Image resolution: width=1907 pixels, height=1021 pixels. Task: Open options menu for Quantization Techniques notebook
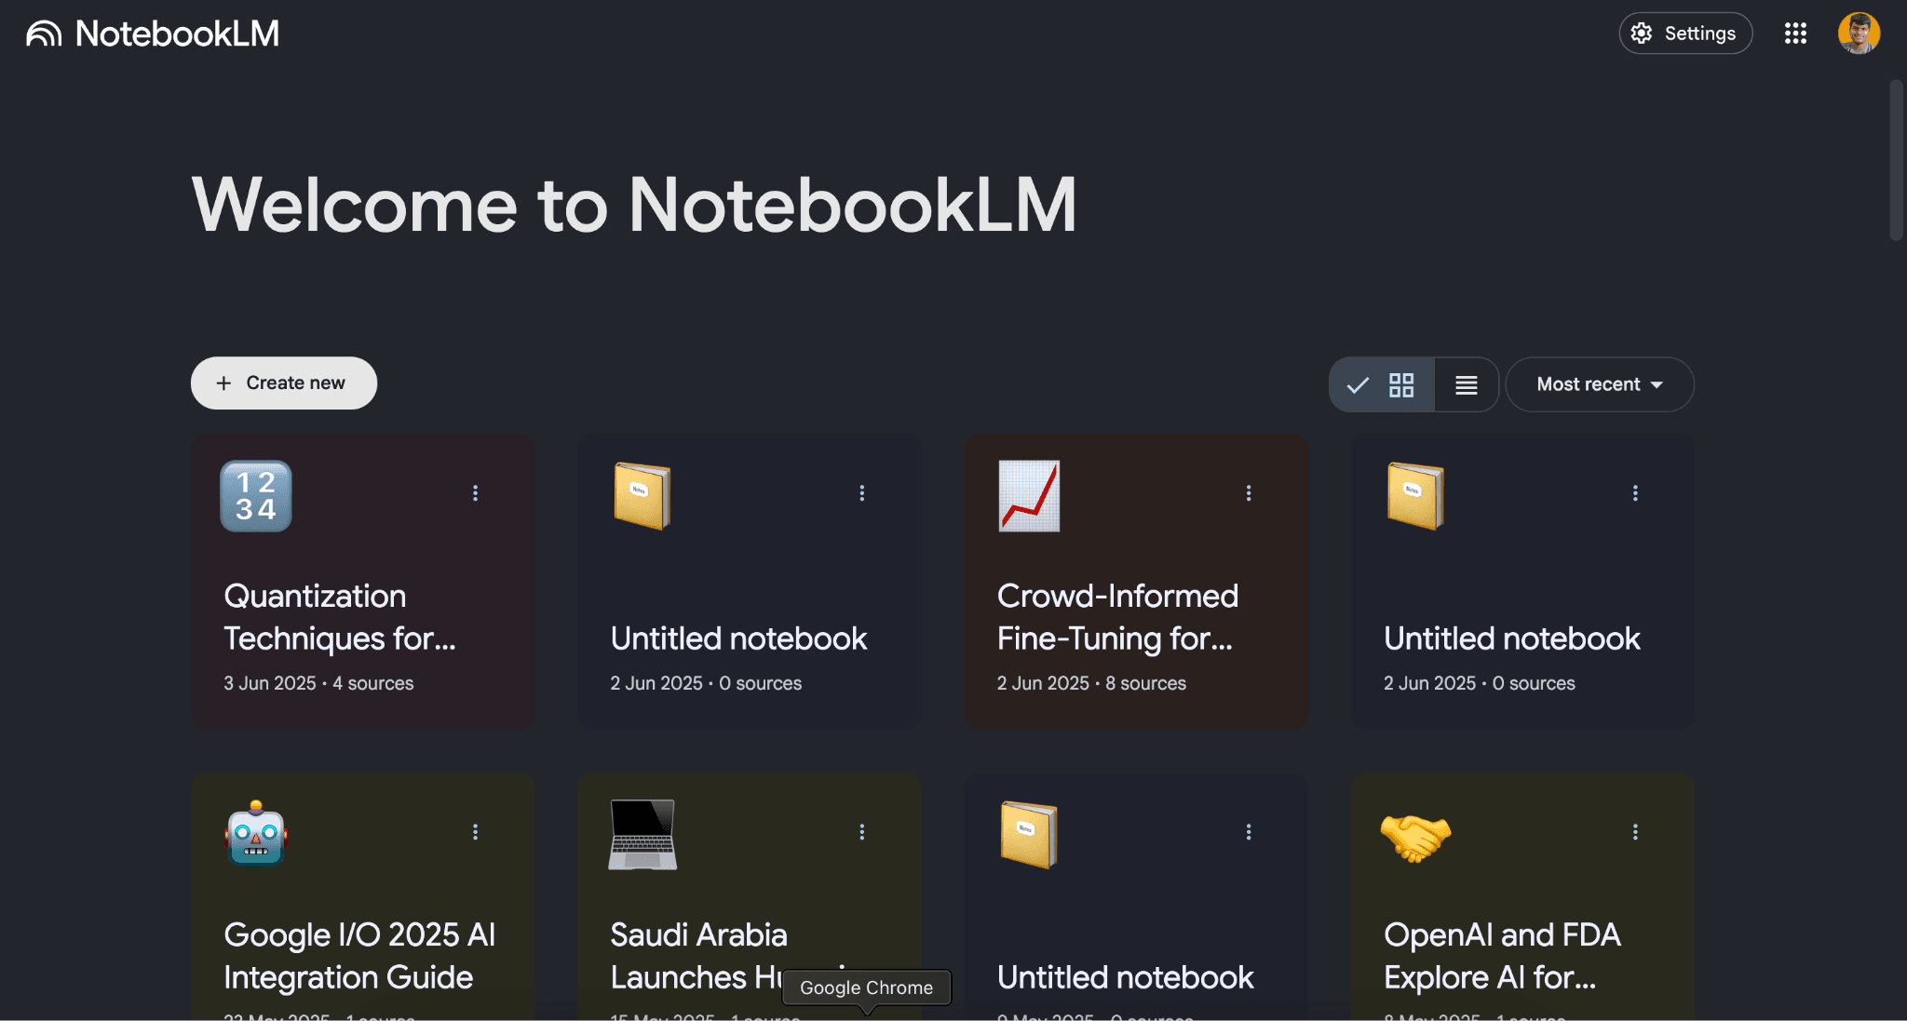tap(476, 492)
